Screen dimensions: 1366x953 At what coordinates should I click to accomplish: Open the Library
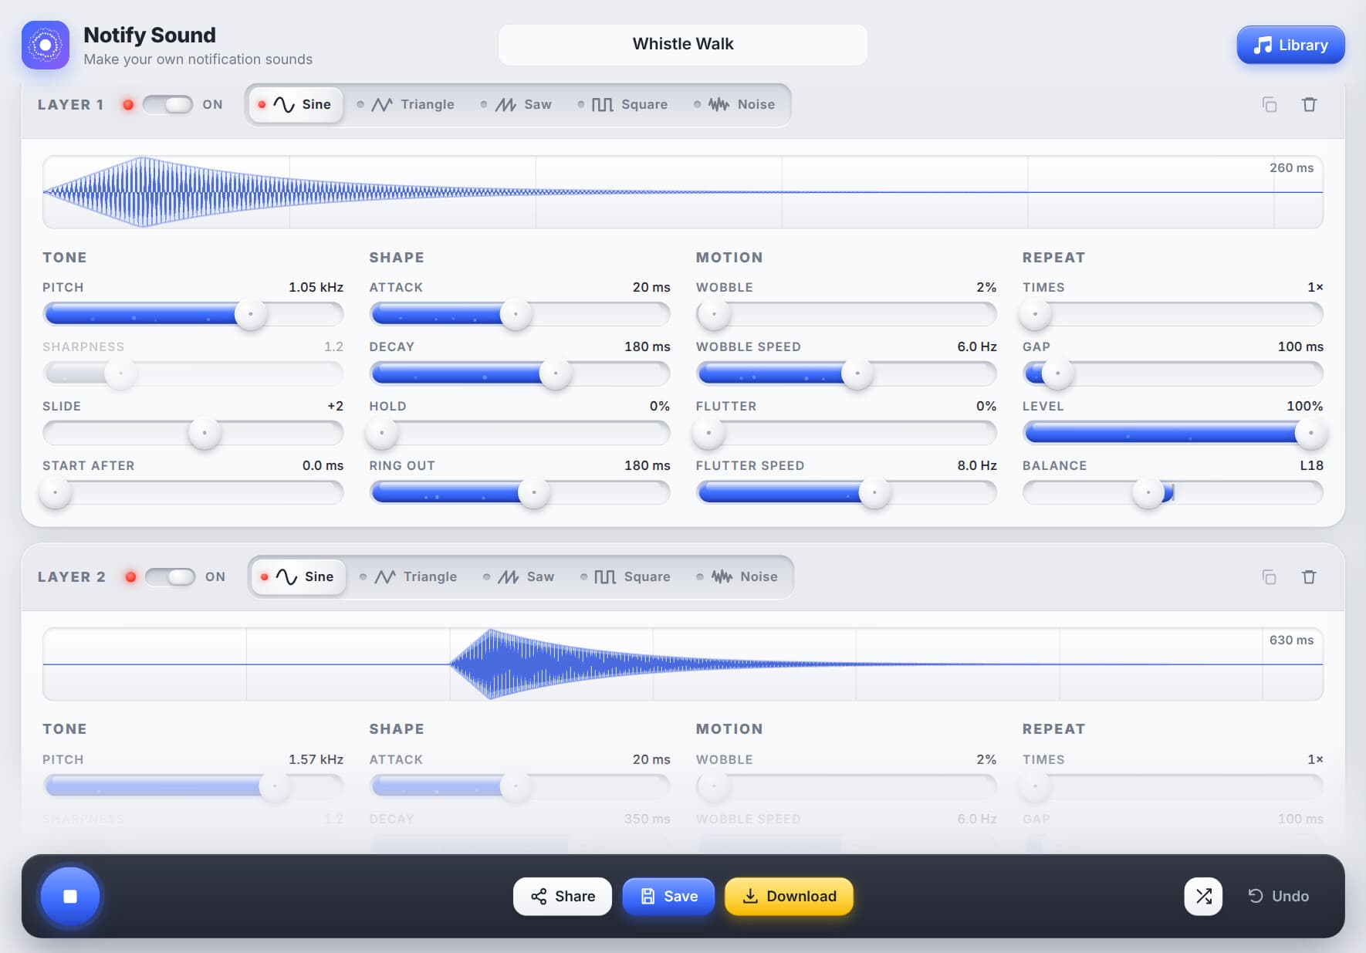[x=1290, y=45]
